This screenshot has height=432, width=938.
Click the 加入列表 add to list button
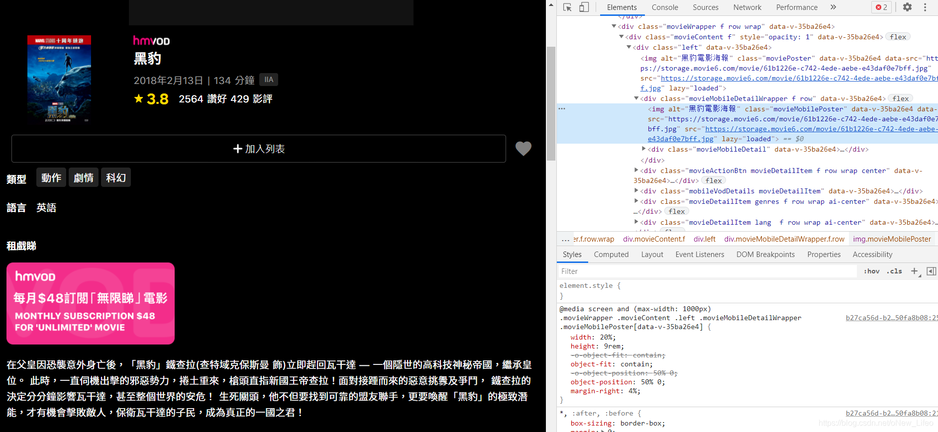(x=259, y=149)
